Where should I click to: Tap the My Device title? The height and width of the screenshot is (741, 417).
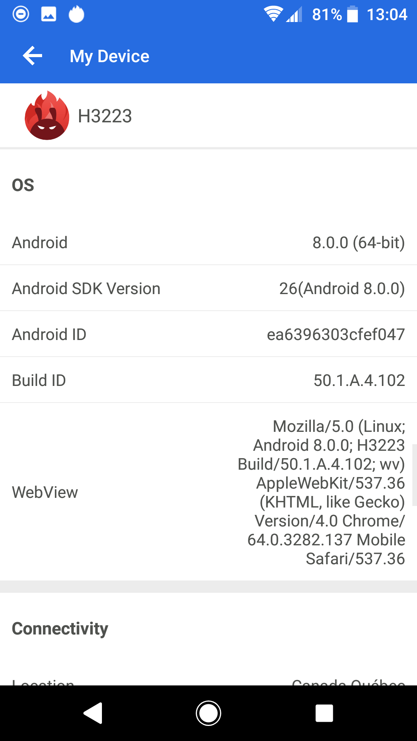pyautogui.click(x=110, y=56)
